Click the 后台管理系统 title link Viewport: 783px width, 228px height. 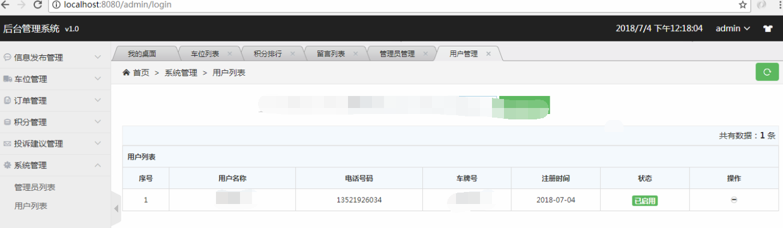[x=31, y=28]
